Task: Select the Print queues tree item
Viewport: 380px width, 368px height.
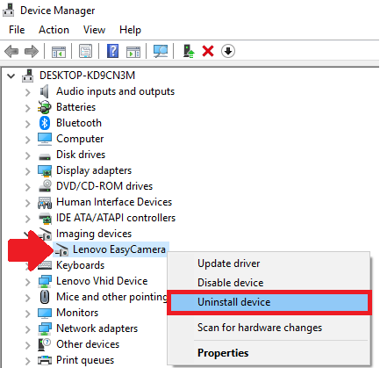Action: [85, 360]
